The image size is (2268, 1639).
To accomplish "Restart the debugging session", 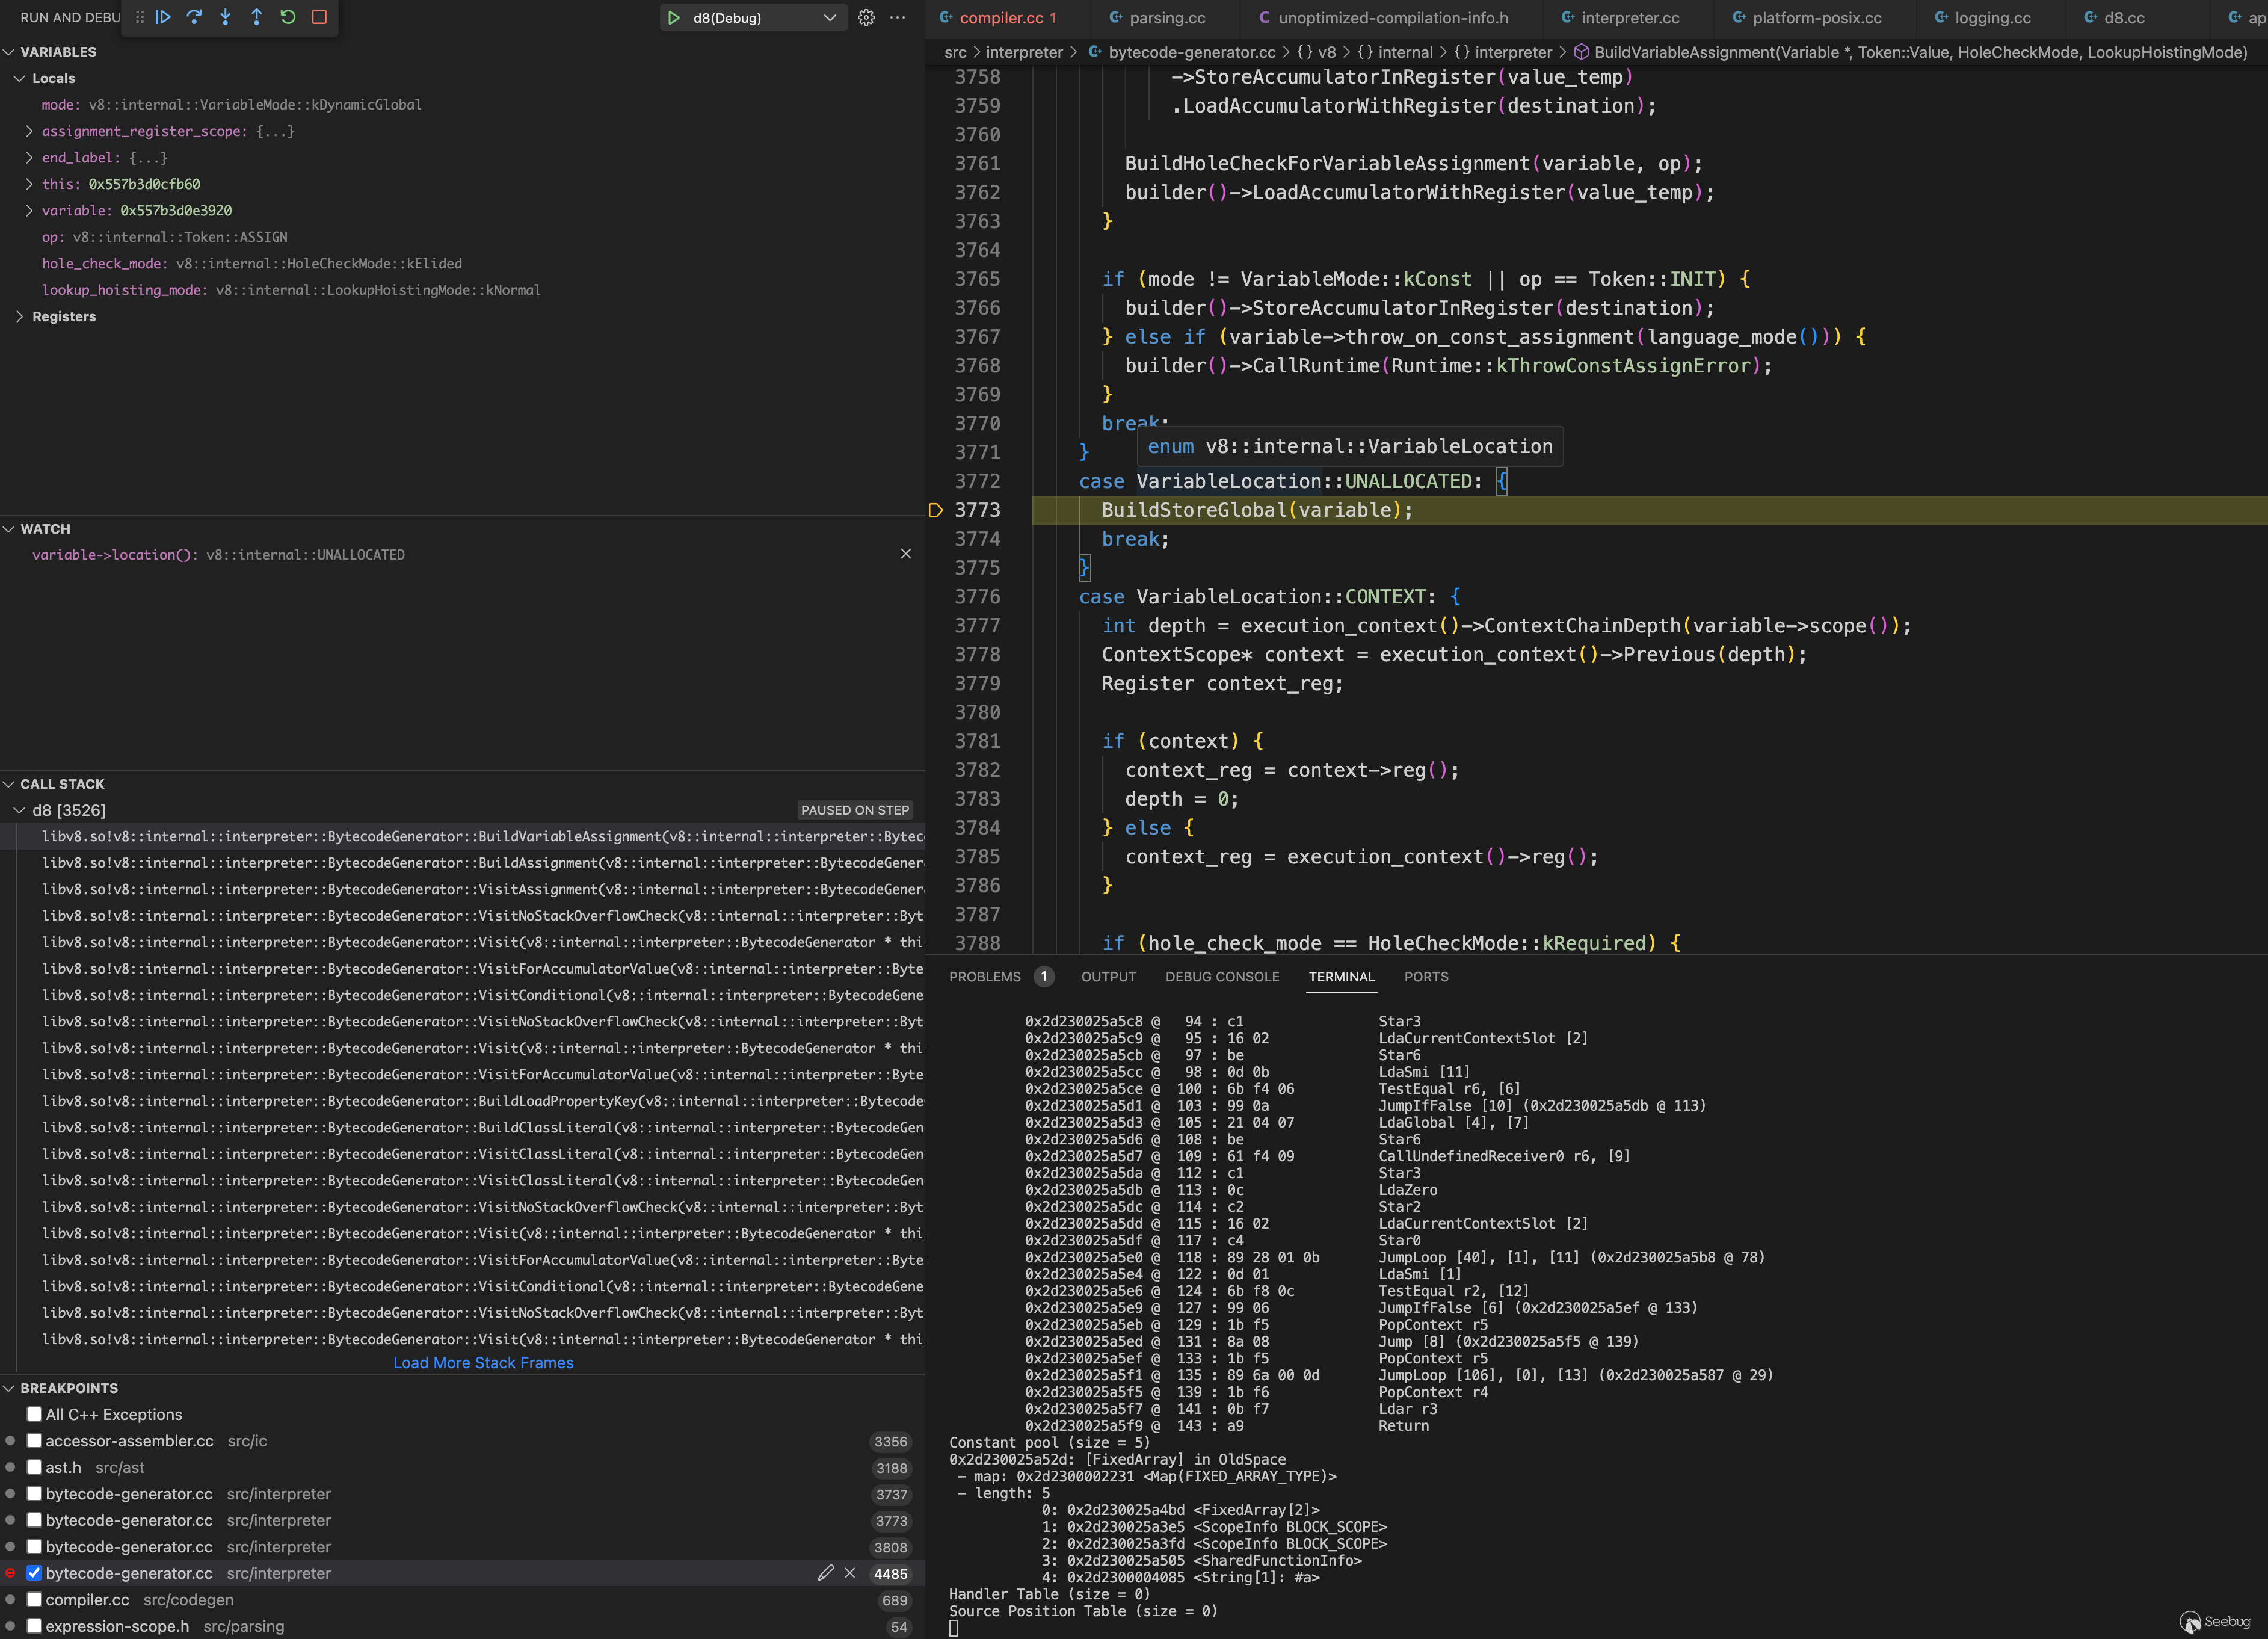I will tap(288, 17).
